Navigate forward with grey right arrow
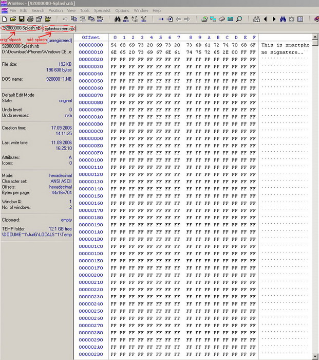The height and width of the screenshot is (360, 319). [x=187, y=19]
